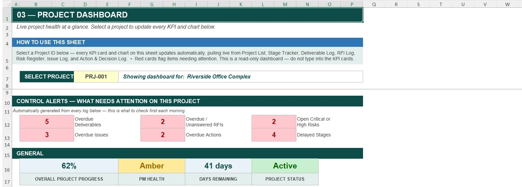
Task: Click the PROJECT STATUS label
Action: (x=285, y=179)
